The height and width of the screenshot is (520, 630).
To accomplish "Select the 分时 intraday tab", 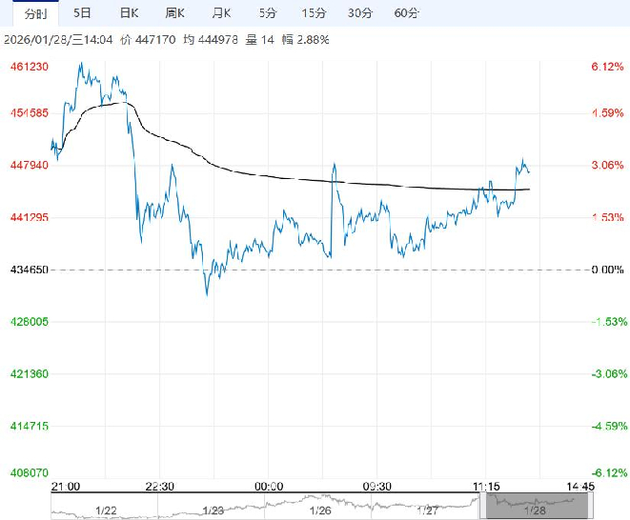I will coord(34,13).
